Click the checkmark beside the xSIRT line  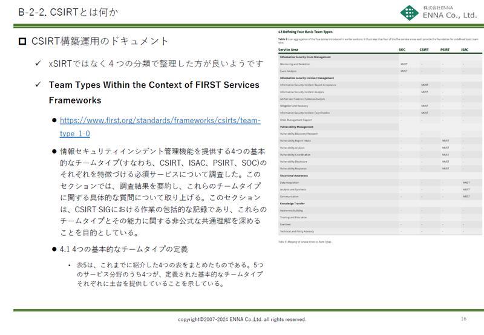38,63
